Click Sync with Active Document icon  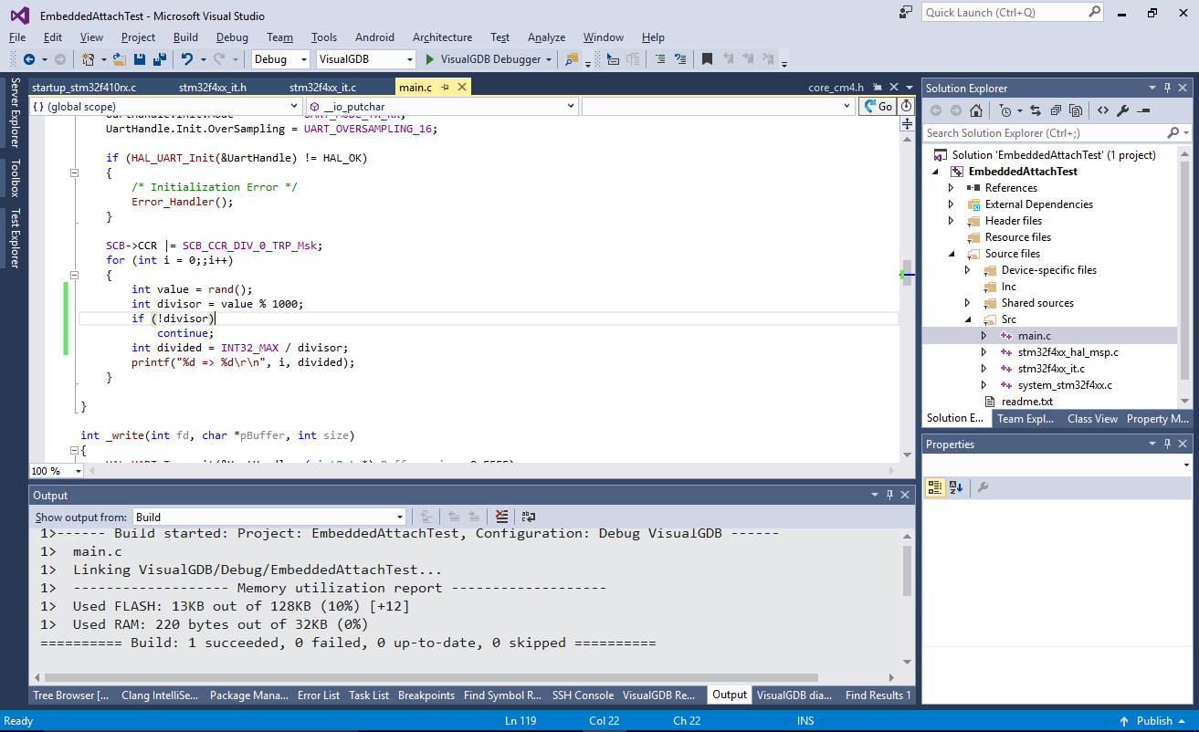pos(1036,110)
